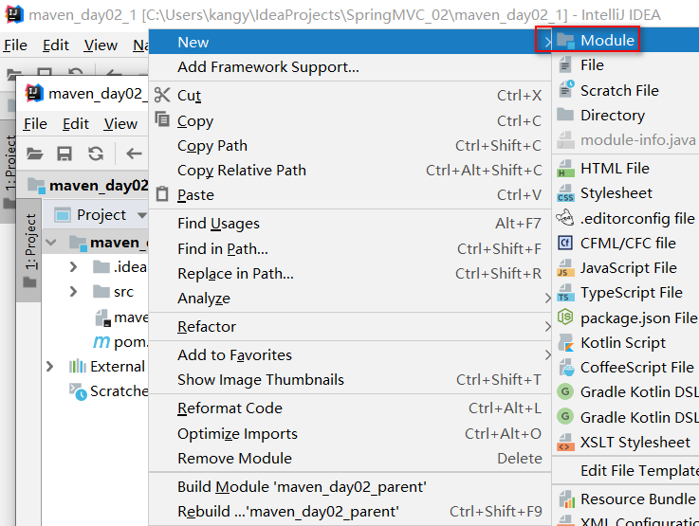
Task: Expand the .idea folder
Action: pos(74,266)
